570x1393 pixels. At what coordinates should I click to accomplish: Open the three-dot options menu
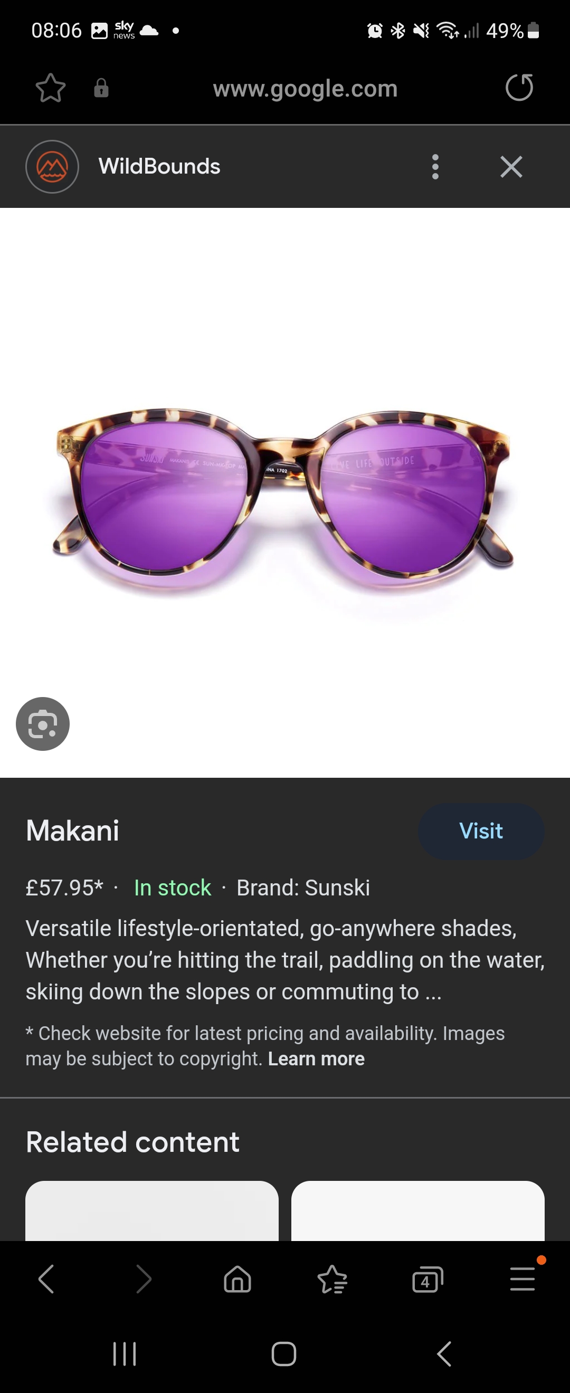tap(435, 167)
